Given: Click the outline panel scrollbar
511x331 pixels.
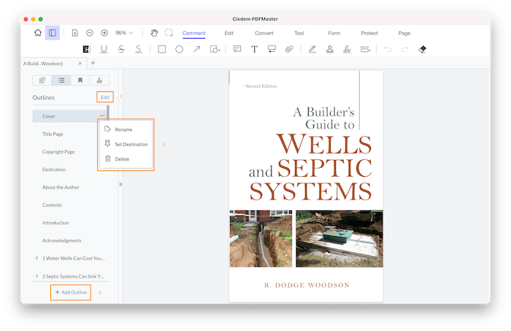Looking at the screenshot, I should click(x=108, y=113).
